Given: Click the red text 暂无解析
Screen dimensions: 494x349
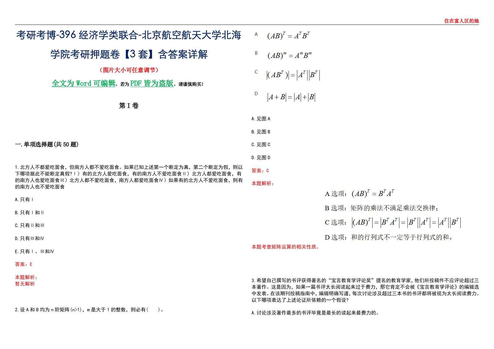Looking at the screenshot, I should pos(25,284).
